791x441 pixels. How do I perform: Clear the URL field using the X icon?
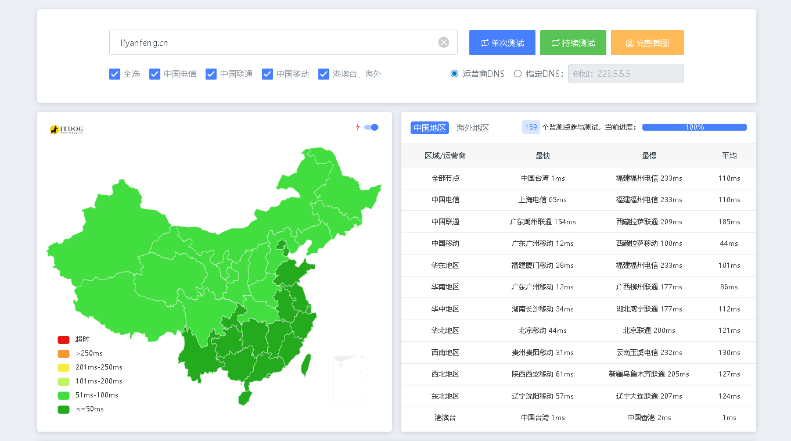pyautogui.click(x=443, y=41)
